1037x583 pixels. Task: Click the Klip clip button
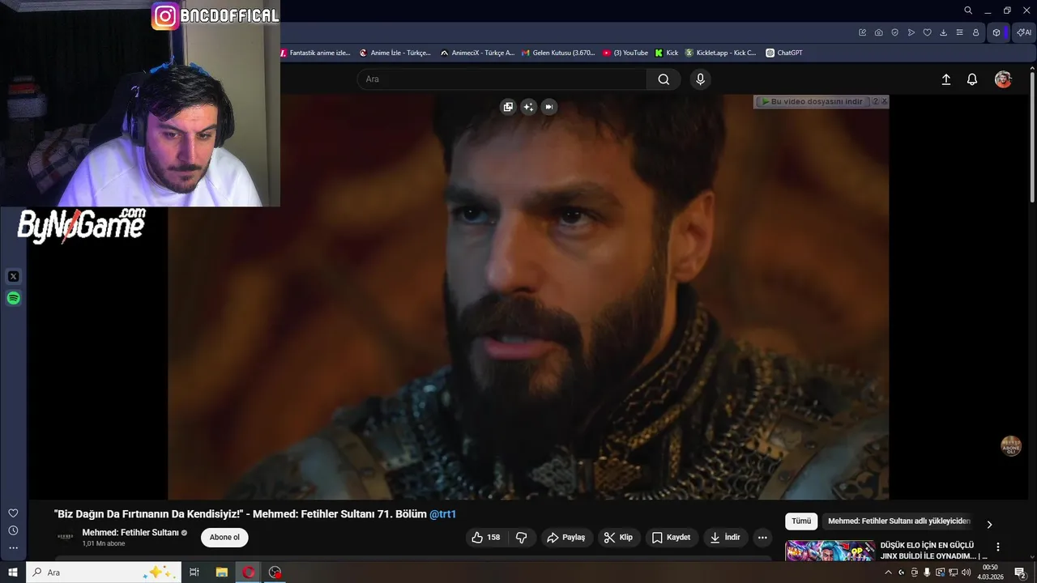618,538
